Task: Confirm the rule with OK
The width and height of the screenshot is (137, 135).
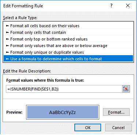Action: tap(88, 128)
